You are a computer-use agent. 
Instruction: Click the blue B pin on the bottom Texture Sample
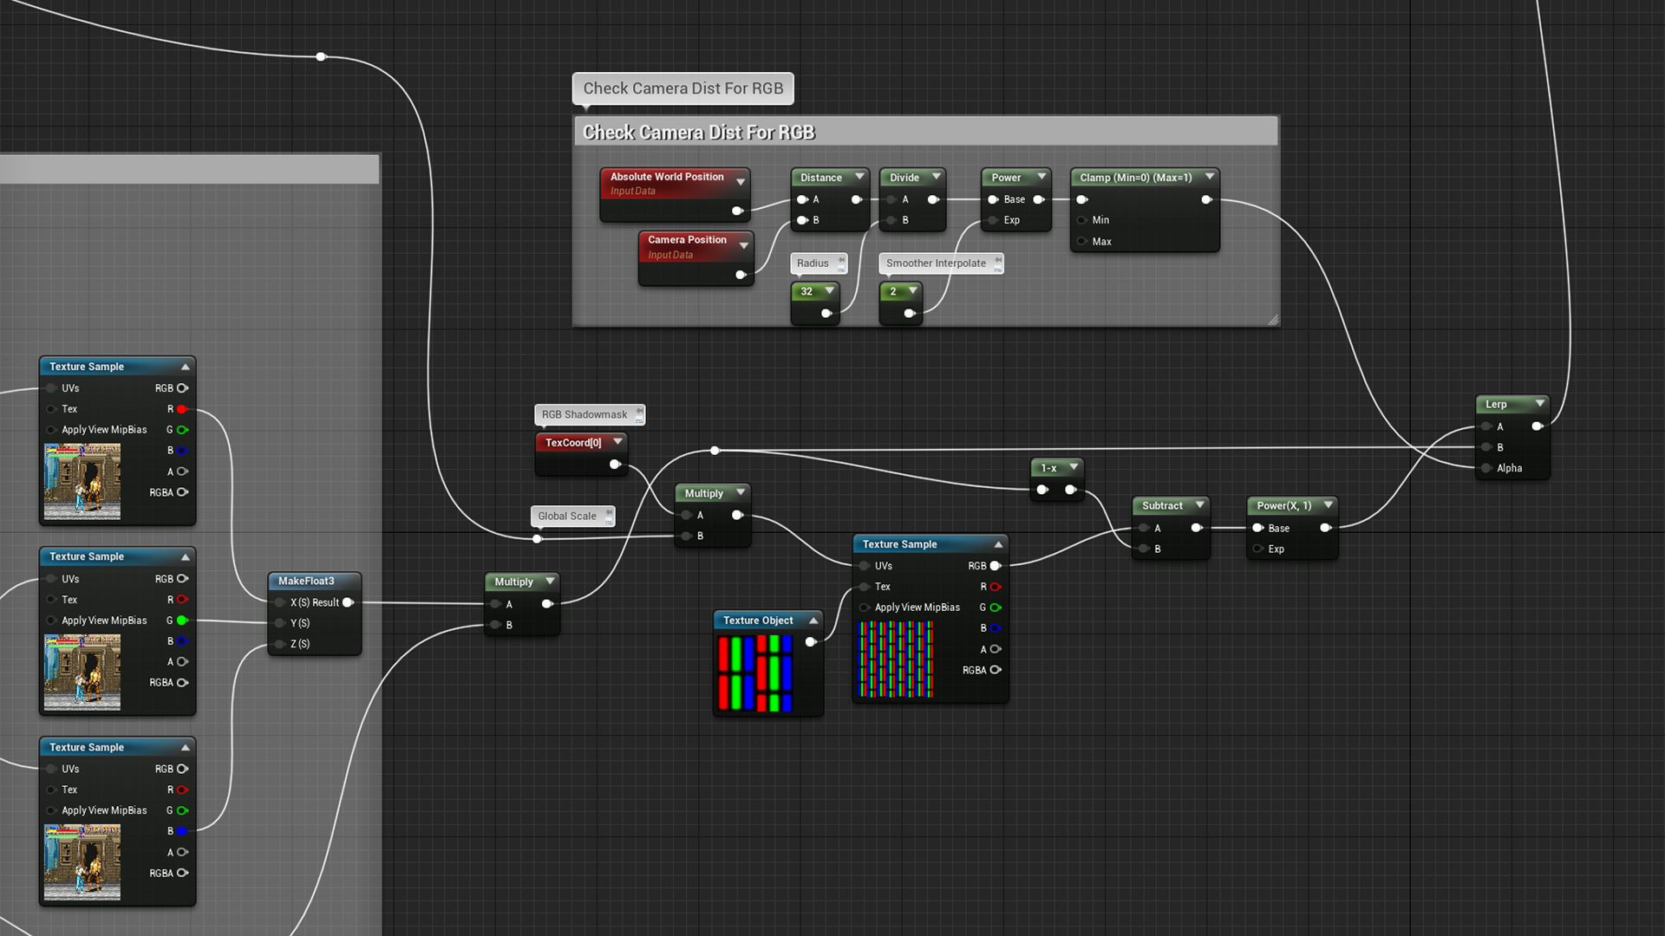(x=182, y=831)
